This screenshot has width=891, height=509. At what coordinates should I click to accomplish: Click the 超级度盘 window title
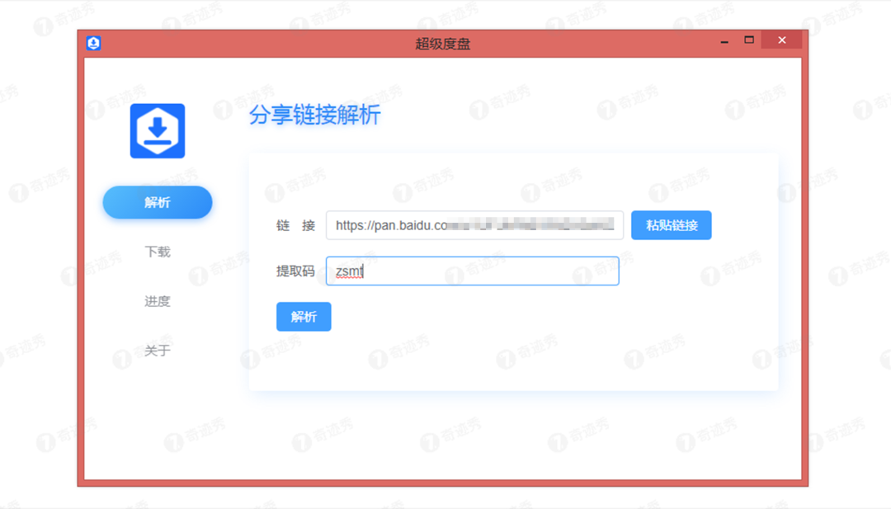(443, 44)
